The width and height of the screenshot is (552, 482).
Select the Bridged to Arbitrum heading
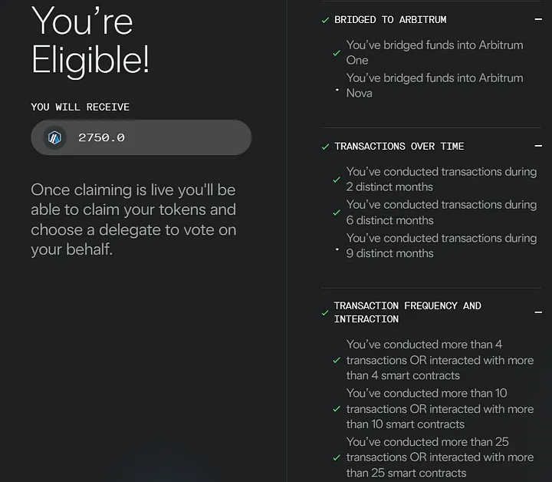click(x=390, y=20)
